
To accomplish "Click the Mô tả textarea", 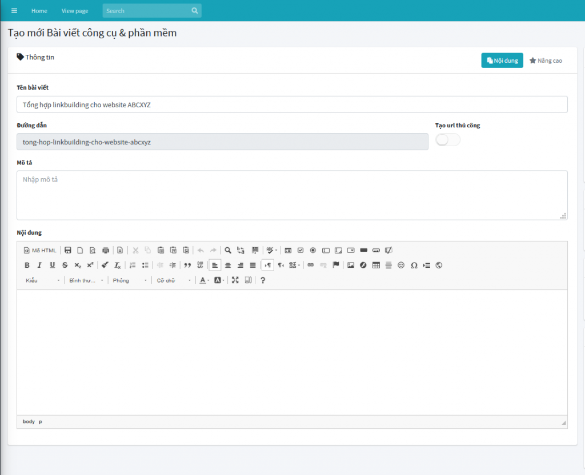I will point(292,195).
